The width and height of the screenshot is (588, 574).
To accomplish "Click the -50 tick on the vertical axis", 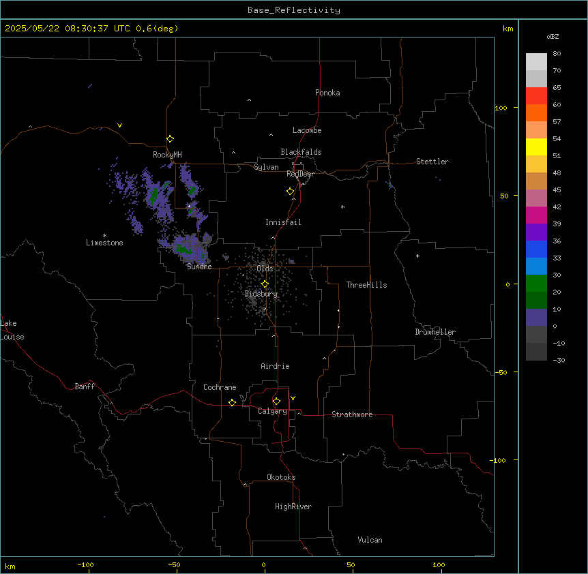I will pos(502,372).
